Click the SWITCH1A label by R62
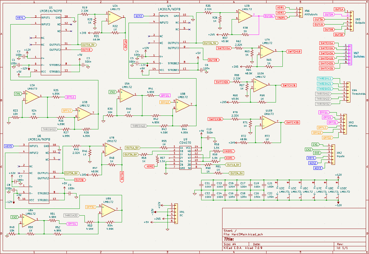Image resolution: width=369 pixels, height=254 pixels. (224, 48)
